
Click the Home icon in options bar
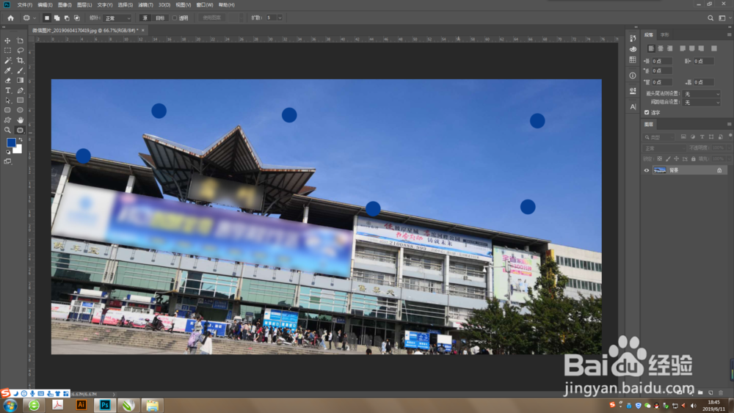tap(11, 18)
